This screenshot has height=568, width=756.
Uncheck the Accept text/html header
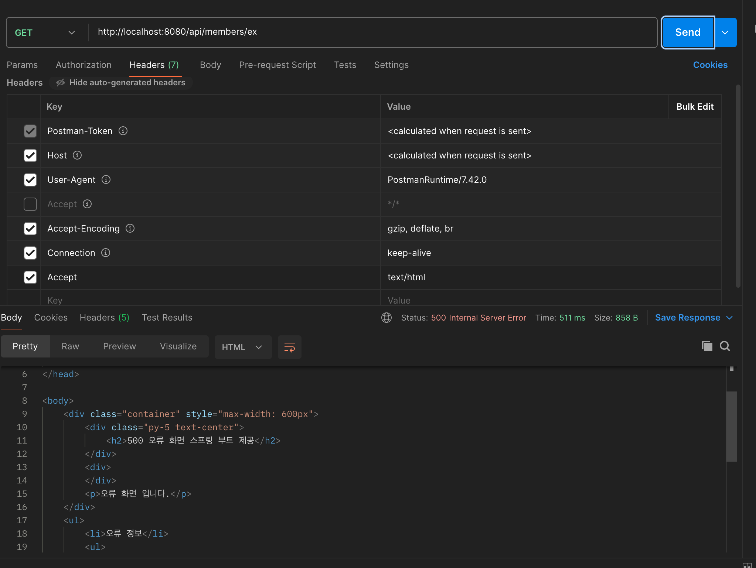click(30, 277)
